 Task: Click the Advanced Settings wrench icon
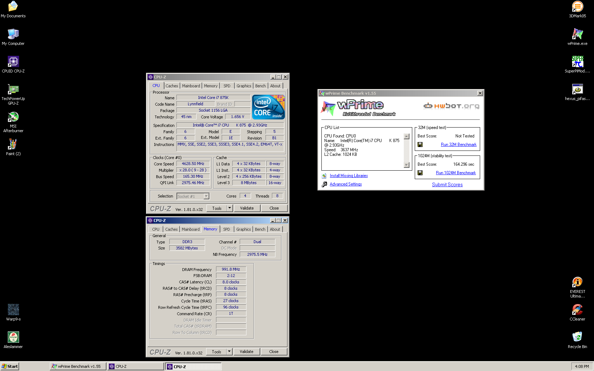pos(324,184)
